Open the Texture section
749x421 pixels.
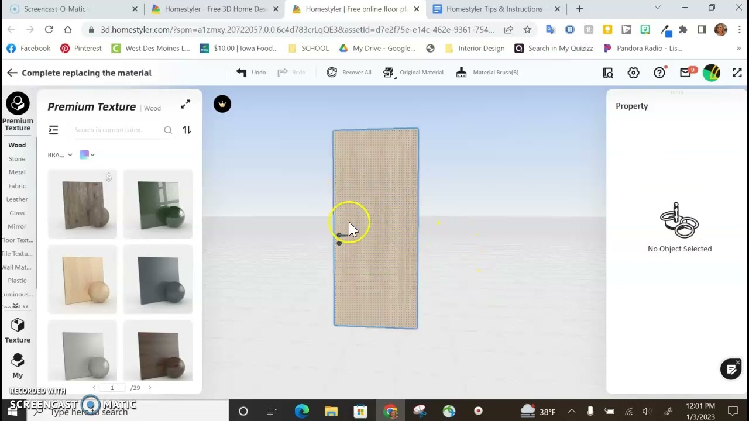(x=18, y=330)
